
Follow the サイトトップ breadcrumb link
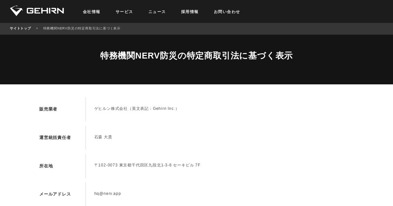click(20, 28)
